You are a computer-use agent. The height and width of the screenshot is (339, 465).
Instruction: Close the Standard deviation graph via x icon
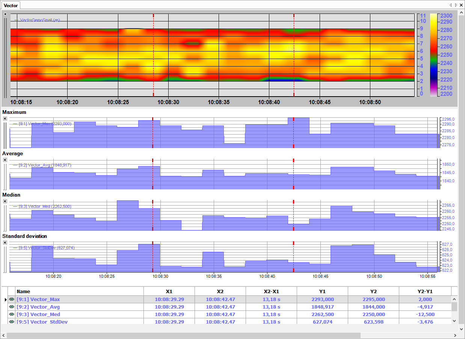(x=5, y=242)
